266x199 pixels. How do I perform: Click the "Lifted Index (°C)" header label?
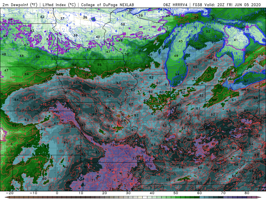coord(59,5)
